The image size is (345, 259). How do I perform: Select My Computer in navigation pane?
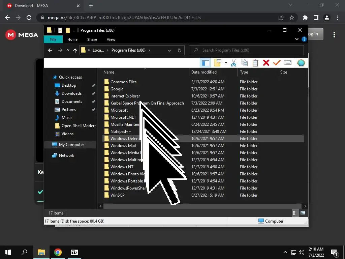click(x=71, y=145)
